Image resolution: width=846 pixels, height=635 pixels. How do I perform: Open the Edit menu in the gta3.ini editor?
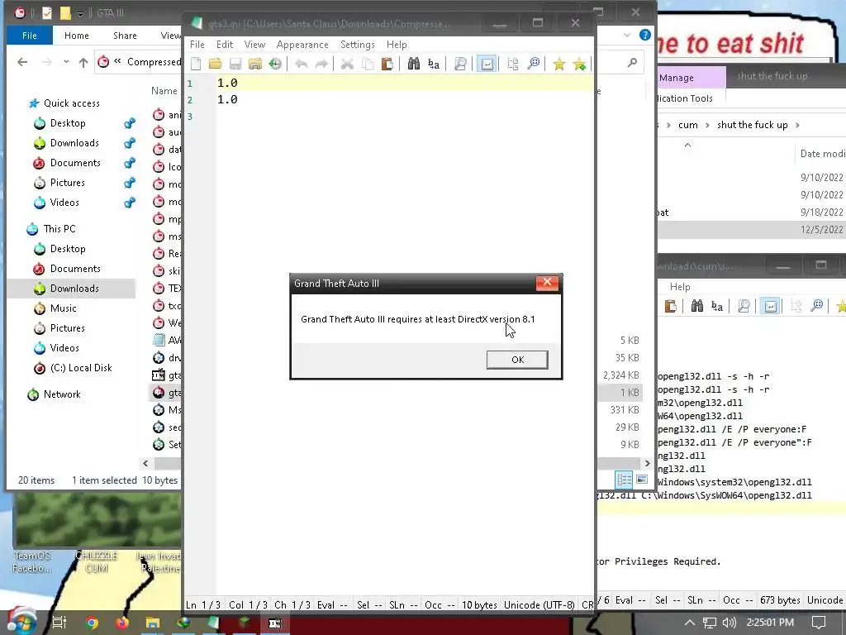point(225,45)
